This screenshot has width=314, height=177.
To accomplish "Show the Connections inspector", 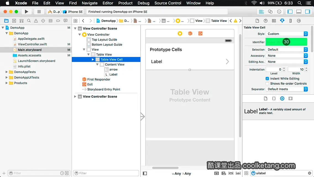I will (x=299, y=21).
